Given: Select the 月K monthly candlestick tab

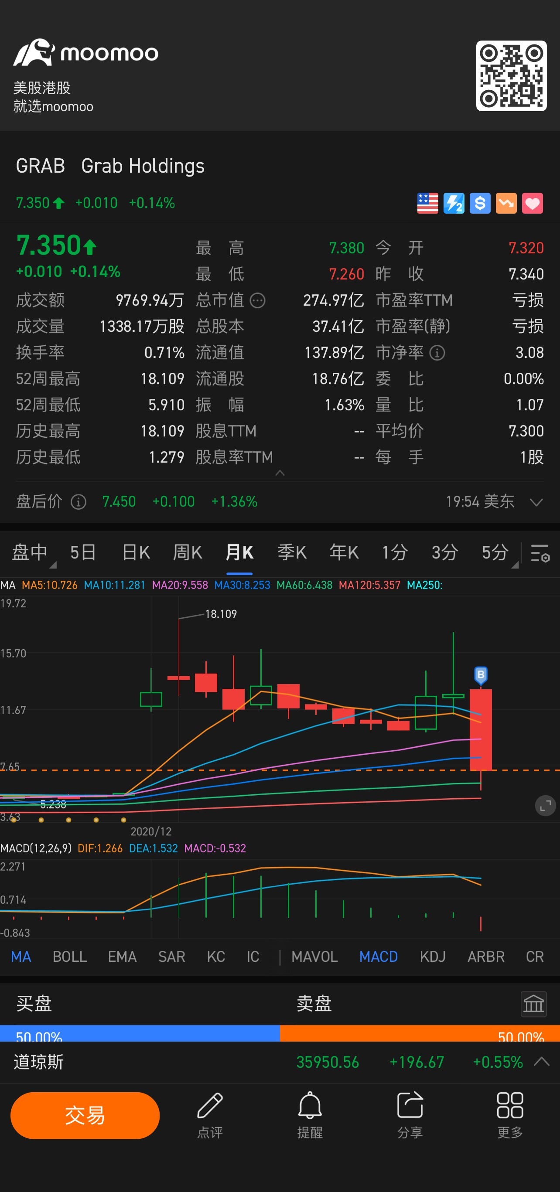Looking at the screenshot, I should click(x=239, y=552).
